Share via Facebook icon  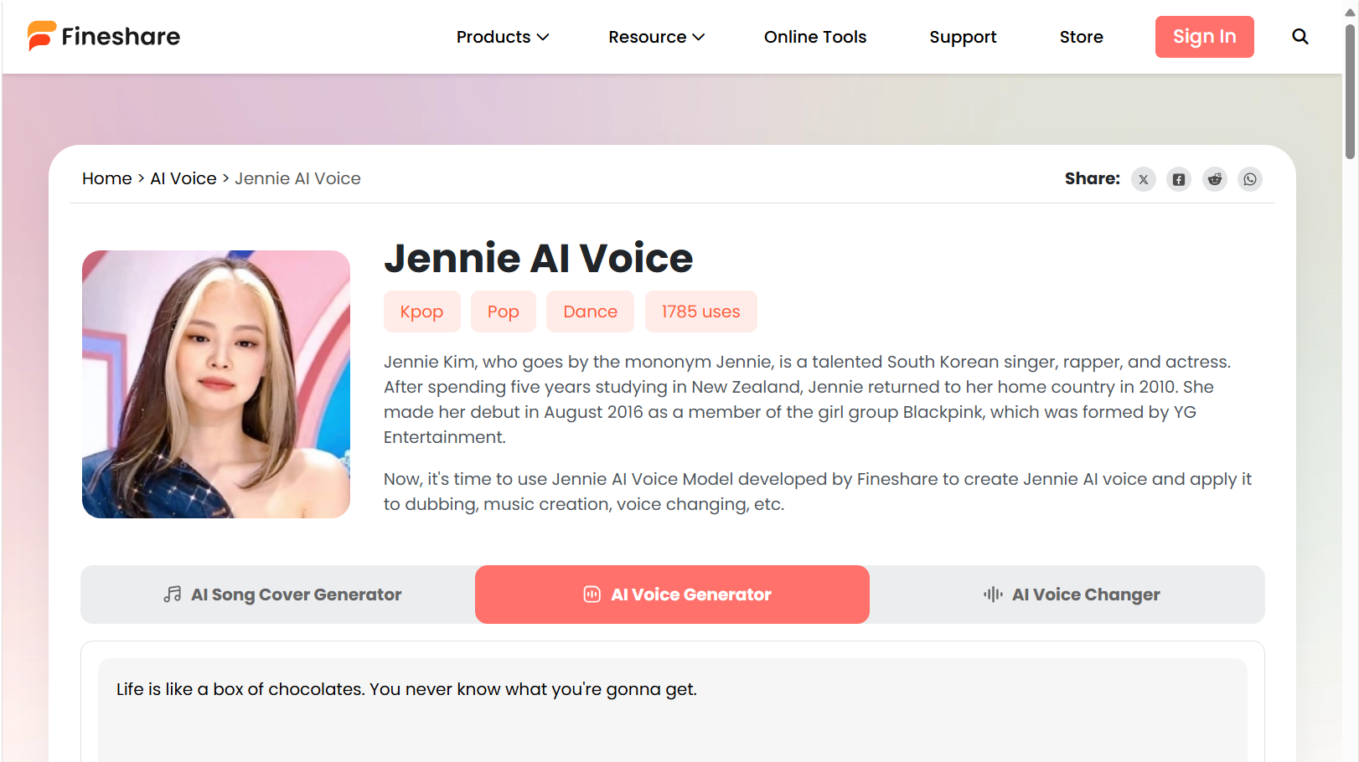coord(1179,179)
